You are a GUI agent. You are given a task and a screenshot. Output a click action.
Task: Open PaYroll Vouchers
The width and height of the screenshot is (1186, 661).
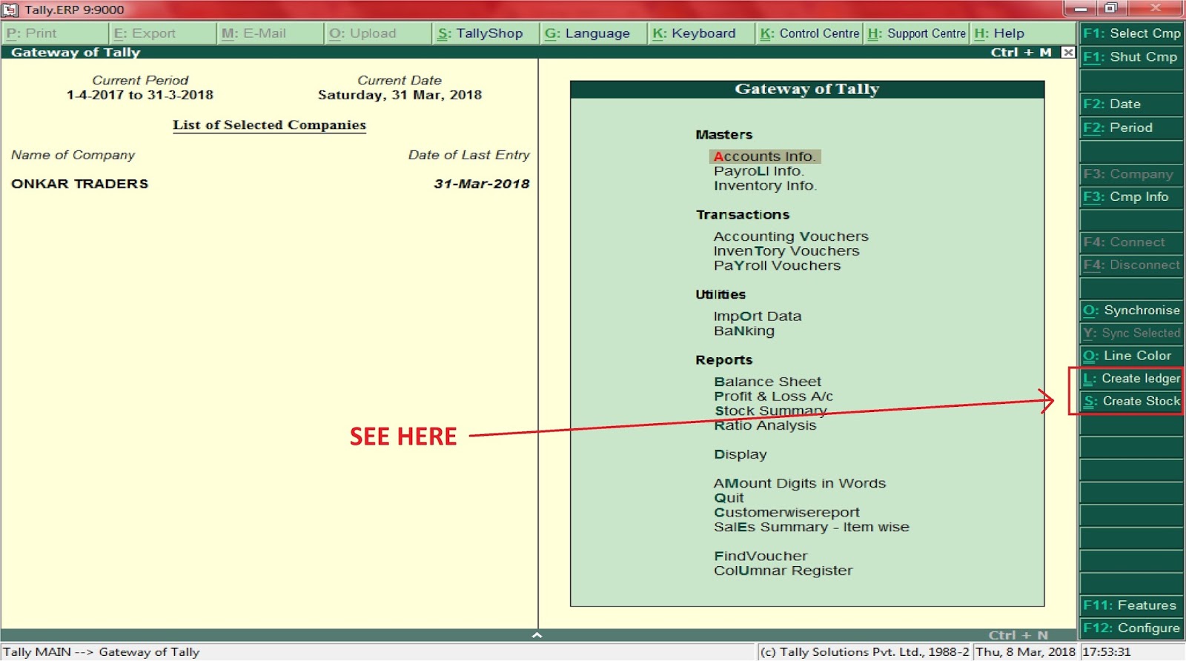778,266
